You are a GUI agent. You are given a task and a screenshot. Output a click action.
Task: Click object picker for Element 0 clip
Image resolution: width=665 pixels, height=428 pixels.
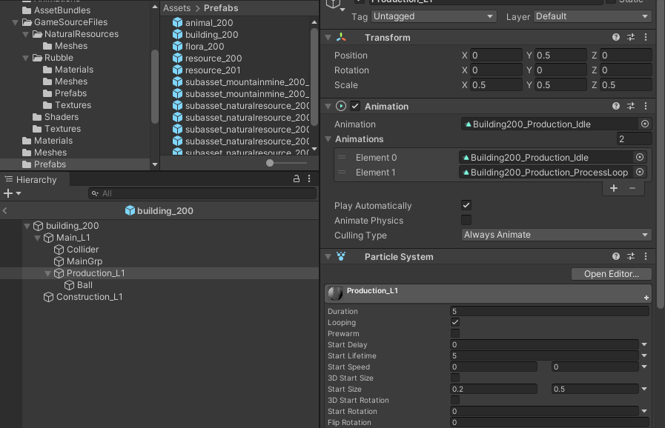pyautogui.click(x=640, y=157)
